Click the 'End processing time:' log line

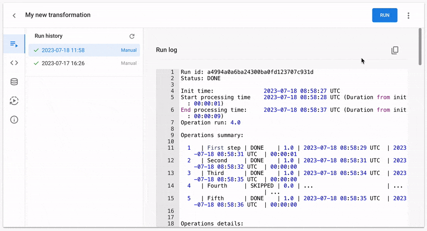(x=293, y=113)
